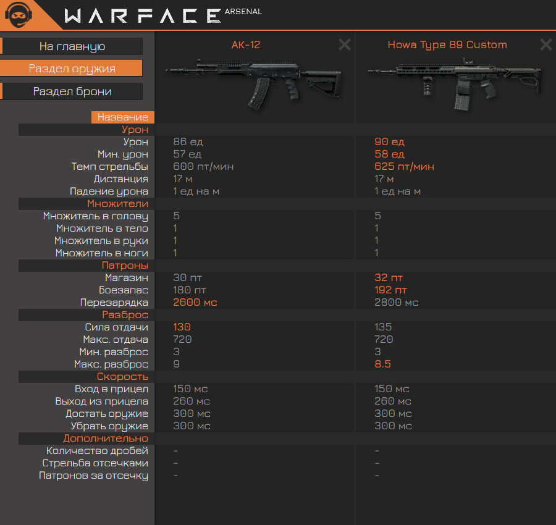This screenshot has width=556, height=525.
Task: Click the AK-12 max spread value 9
Action: tap(176, 364)
